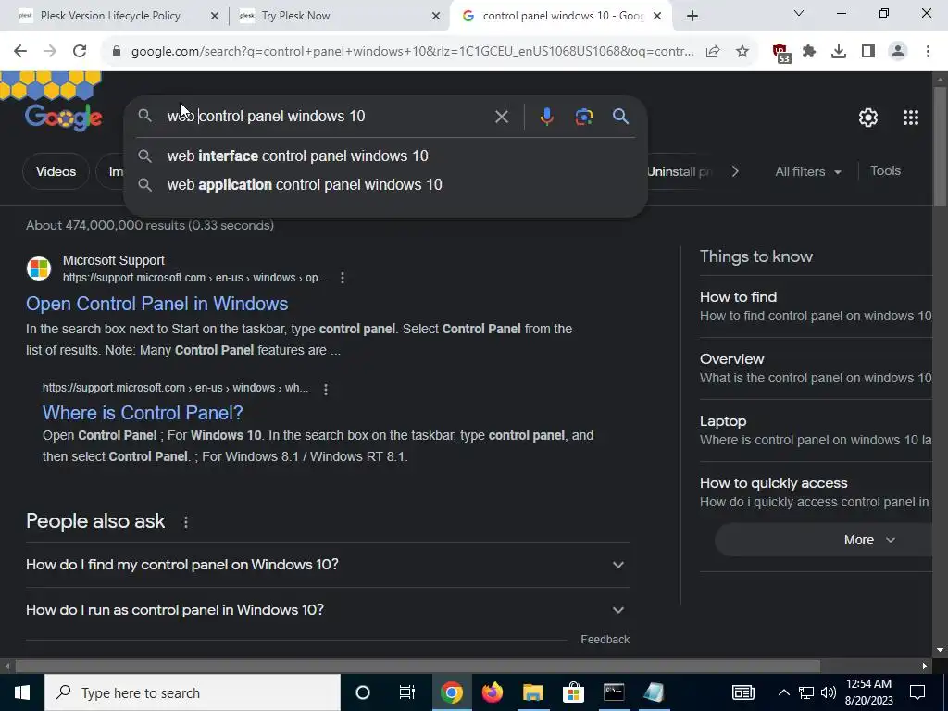Open the Extensions puzzle-piece menu
The image size is (948, 711).
(809, 52)
